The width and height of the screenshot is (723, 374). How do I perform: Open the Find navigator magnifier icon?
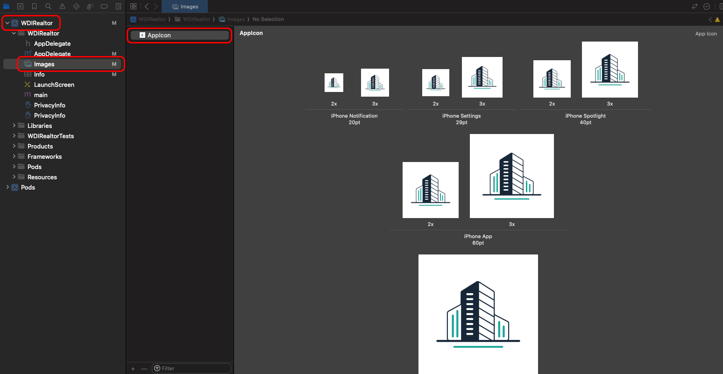pyautogui.click(x=48, y=7)
